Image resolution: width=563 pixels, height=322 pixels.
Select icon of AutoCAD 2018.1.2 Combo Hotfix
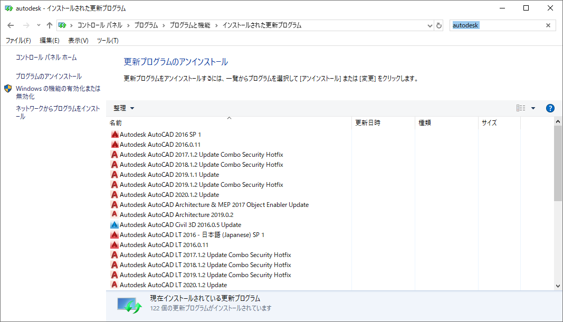tap(114, 165)
